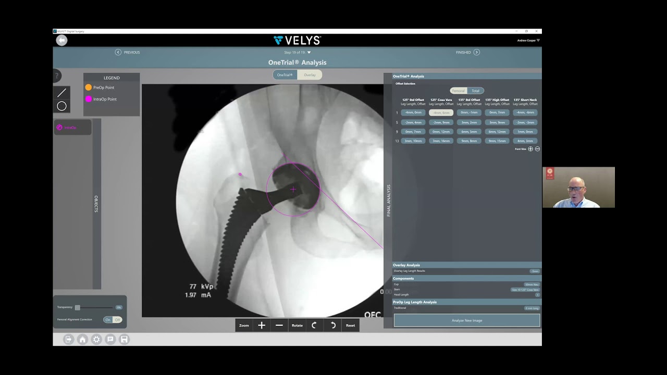Screen dimensions: 667x375
Task: Click the exit/logout icon in bottom toolbar
Action: pyautogui.click(x=68, y=339)
